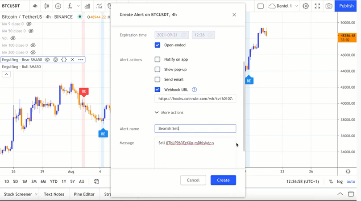The width and height of the screenshot is (361, 201).
Task: Open the indicators fx menu
Action: point(70,6)
